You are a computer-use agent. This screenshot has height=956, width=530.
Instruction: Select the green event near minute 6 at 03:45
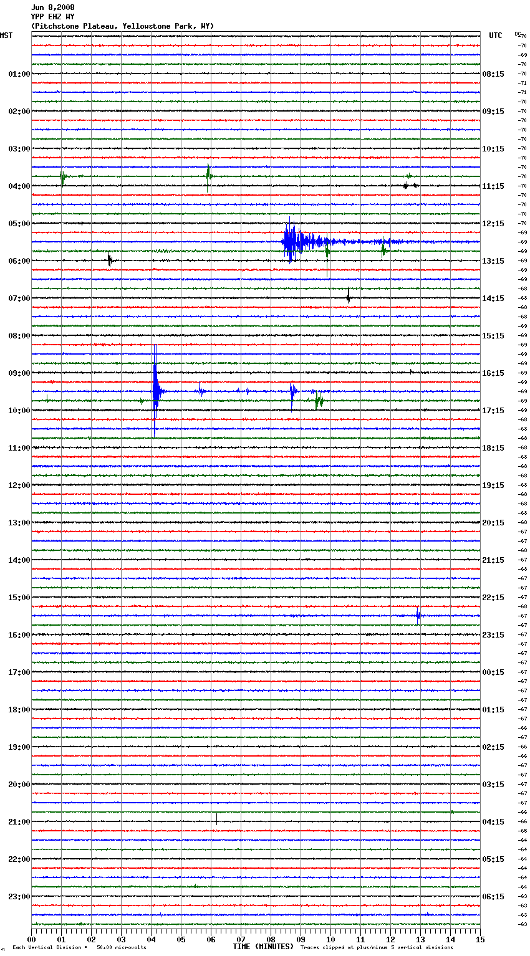(x=208, y=177)
